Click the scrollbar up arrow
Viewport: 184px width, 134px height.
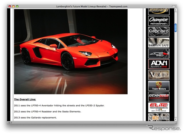point(175,10)
